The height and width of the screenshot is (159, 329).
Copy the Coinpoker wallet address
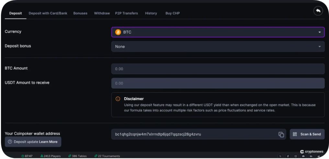click(x=281, y=134)
